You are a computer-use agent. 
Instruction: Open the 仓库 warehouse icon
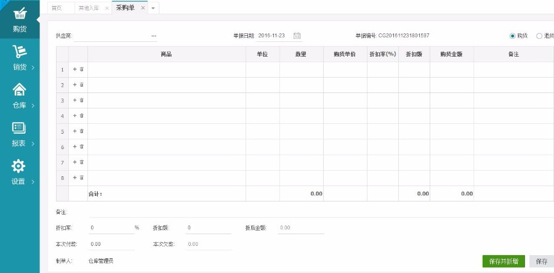click(x=20, y=90)
